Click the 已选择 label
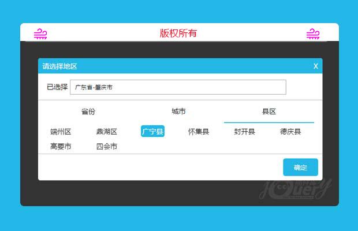The image size is (358, 231). point(57,87)
